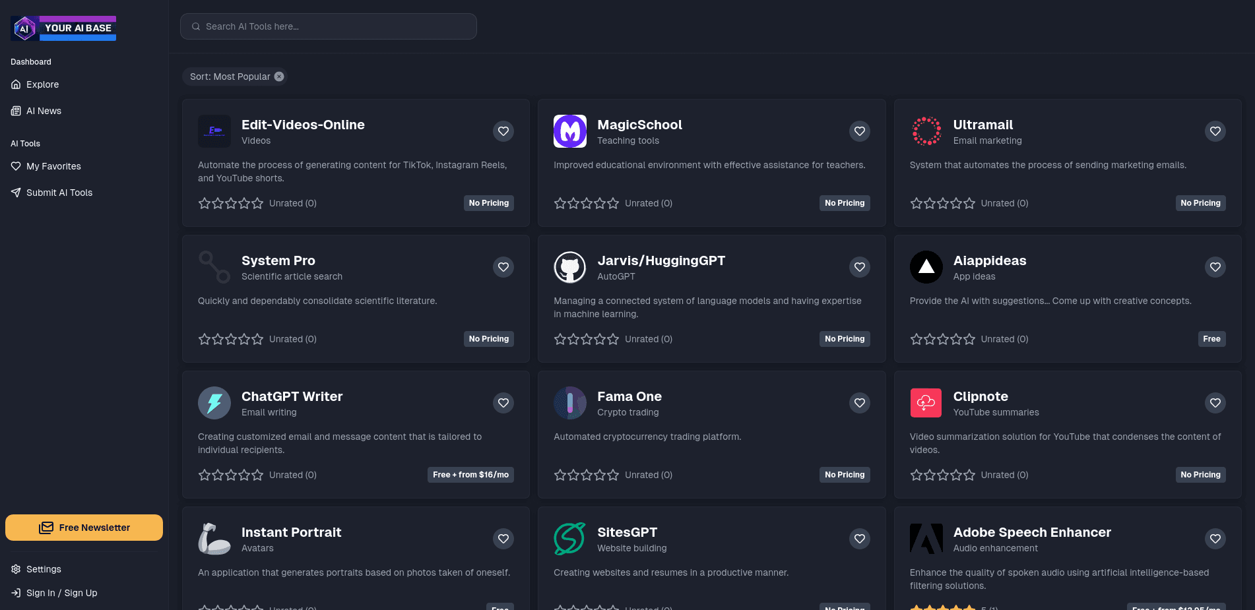The image size is (1255, 610).
Task: Remove the Sort: Most Popular filter
Action: (x=278, y=76)
